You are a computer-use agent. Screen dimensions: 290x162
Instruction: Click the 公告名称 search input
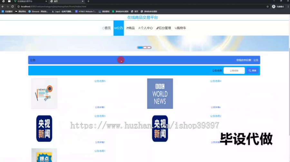tap(234, 71)
